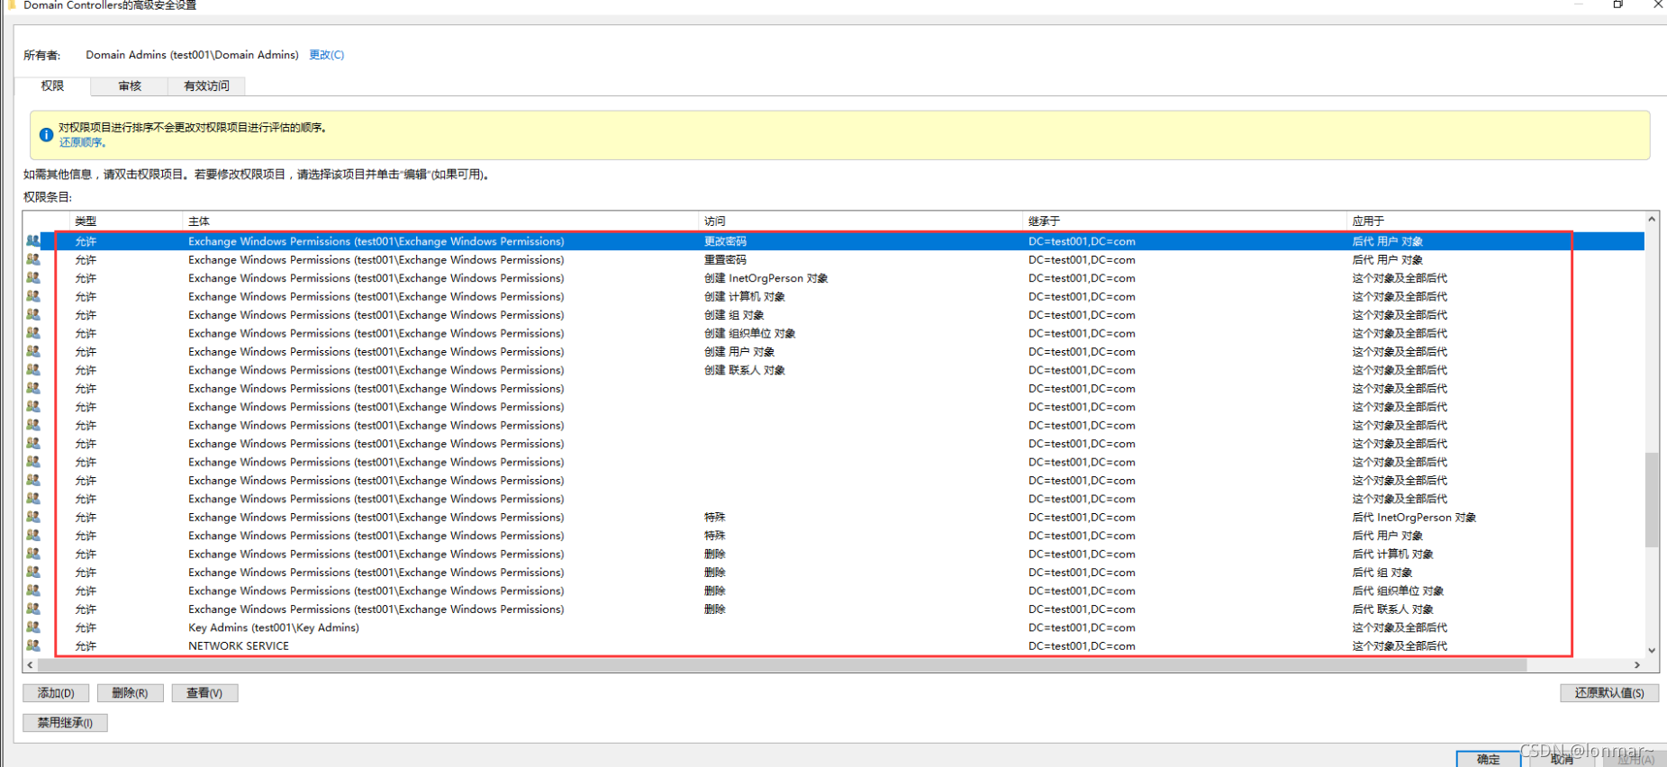1667x767 pixels.
Task: Sort by the 类型 column header
Action: point(126,221)
